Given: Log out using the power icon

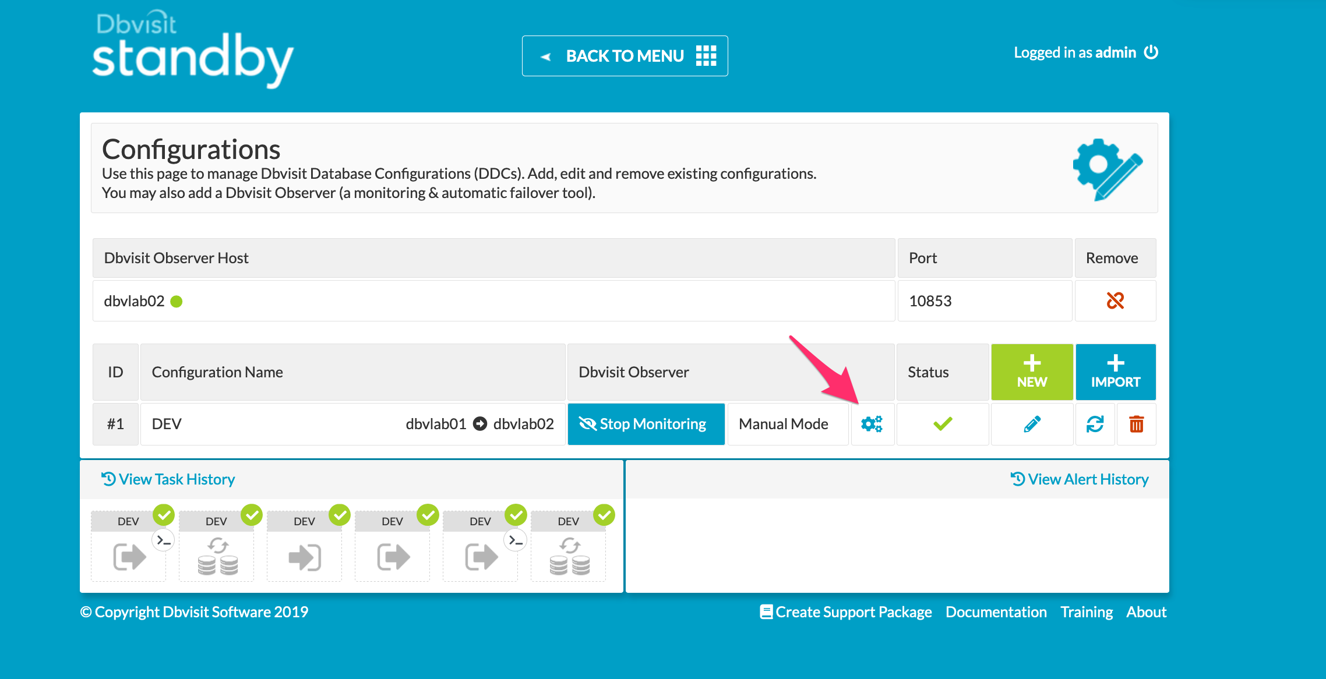Looking at the screenshot, I should pyautogui.click(x=1151, y=52).
